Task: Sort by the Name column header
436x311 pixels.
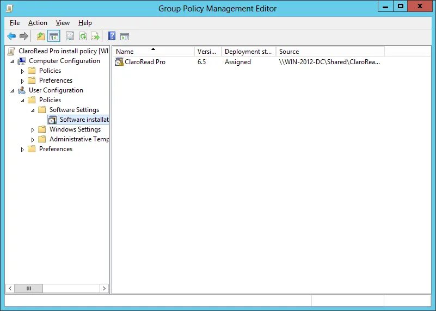Action: (153, 51)
